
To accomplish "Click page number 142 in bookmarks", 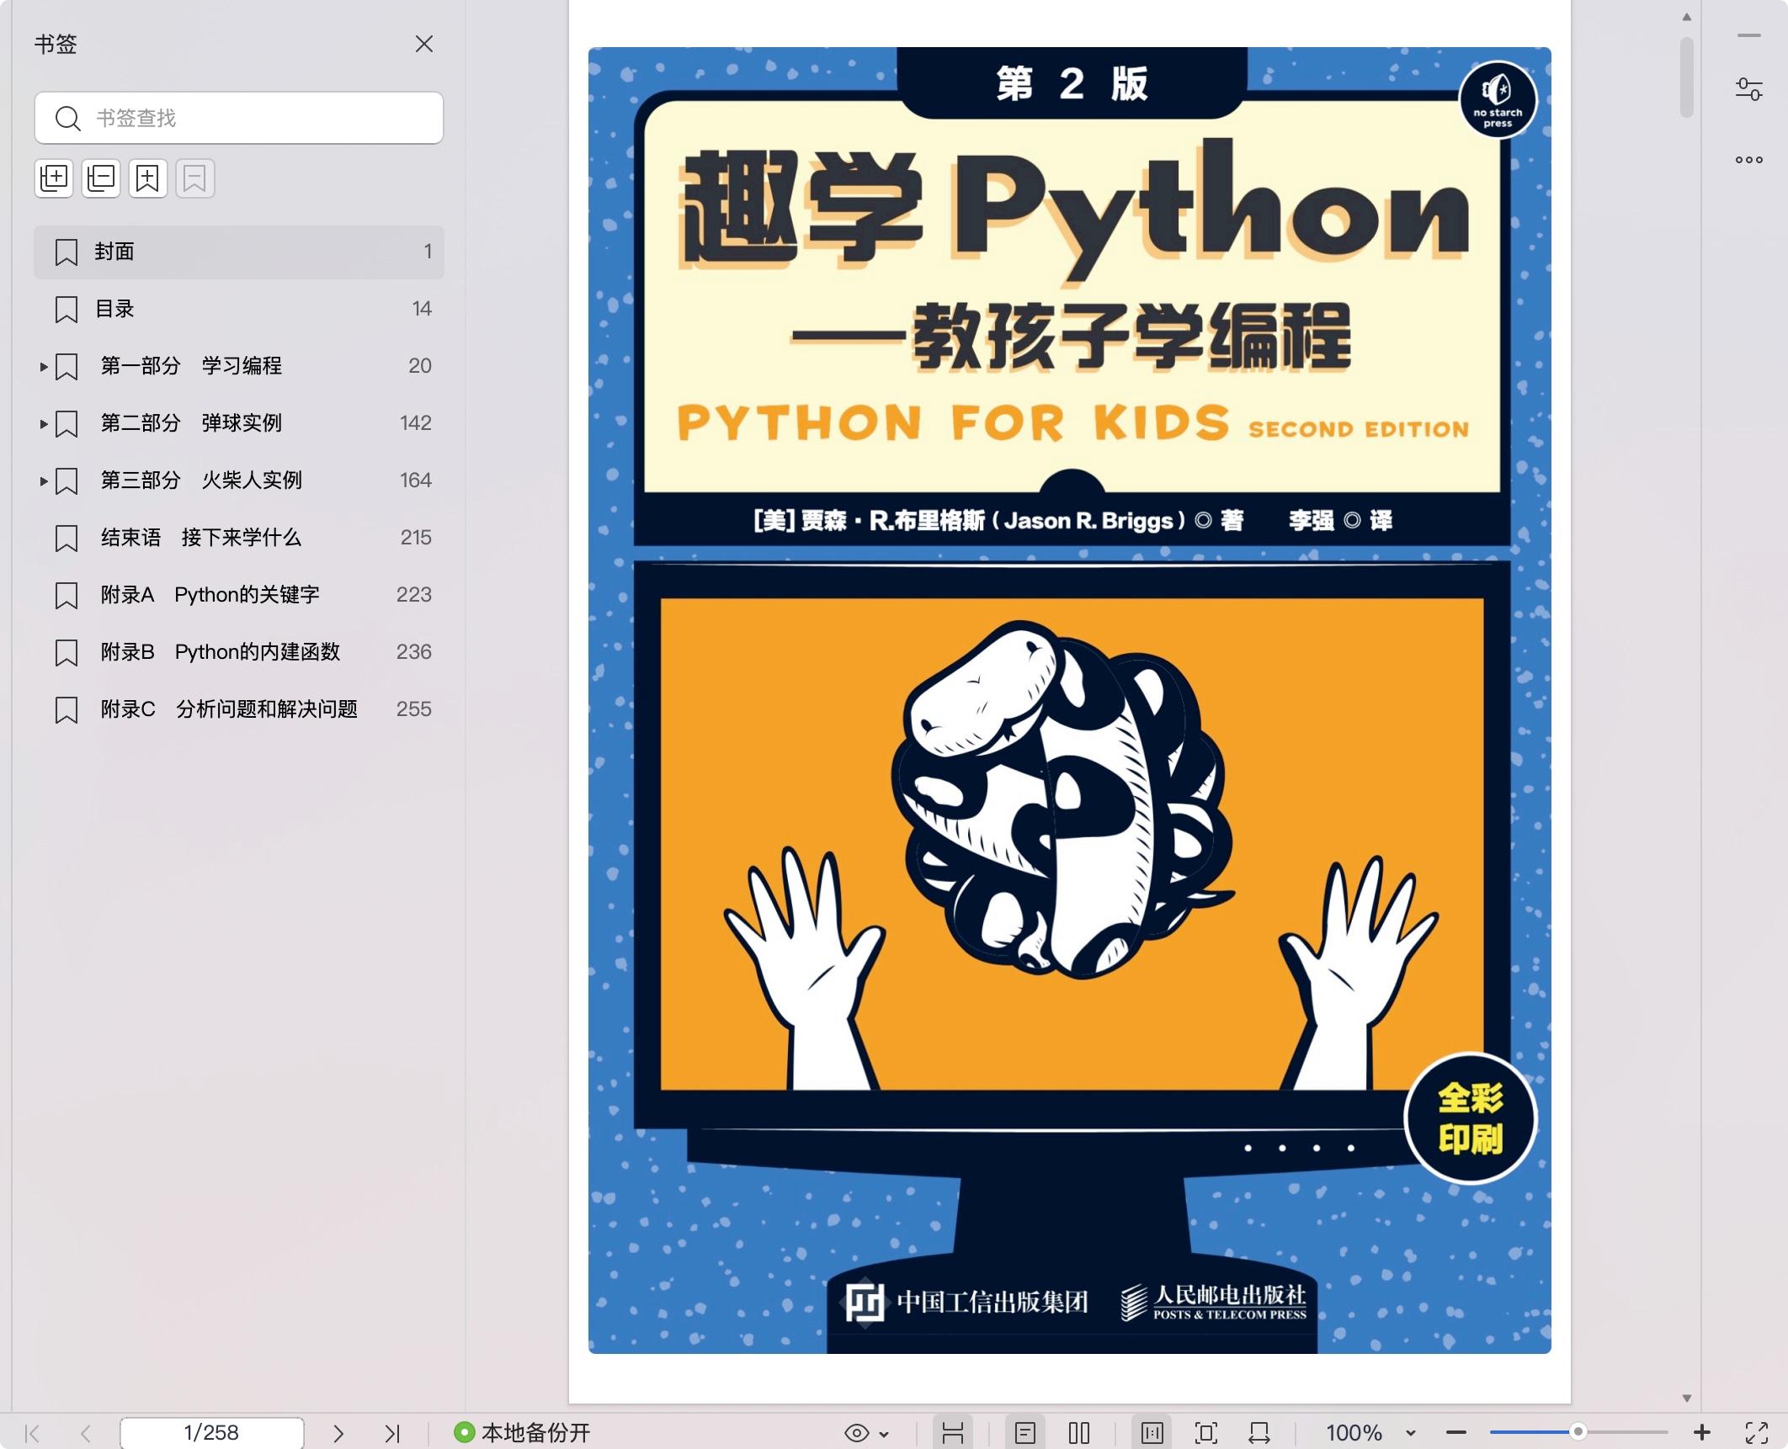I will (416, 423).
